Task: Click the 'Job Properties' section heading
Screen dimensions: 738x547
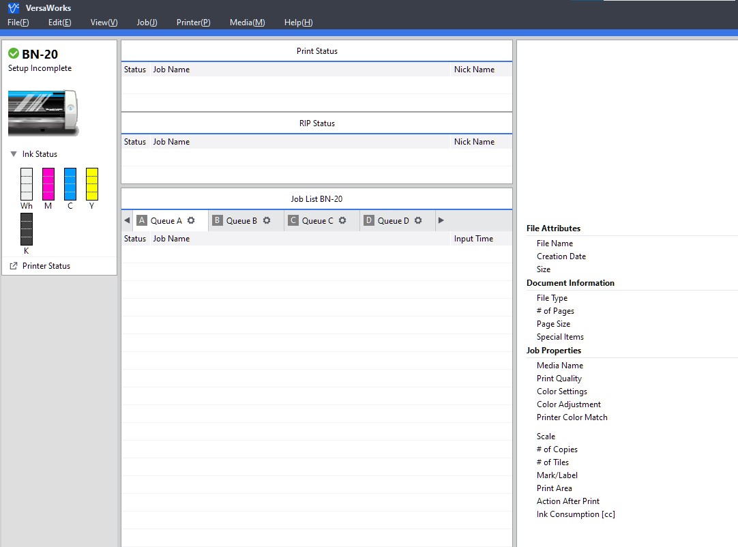Action: point(554,351)
